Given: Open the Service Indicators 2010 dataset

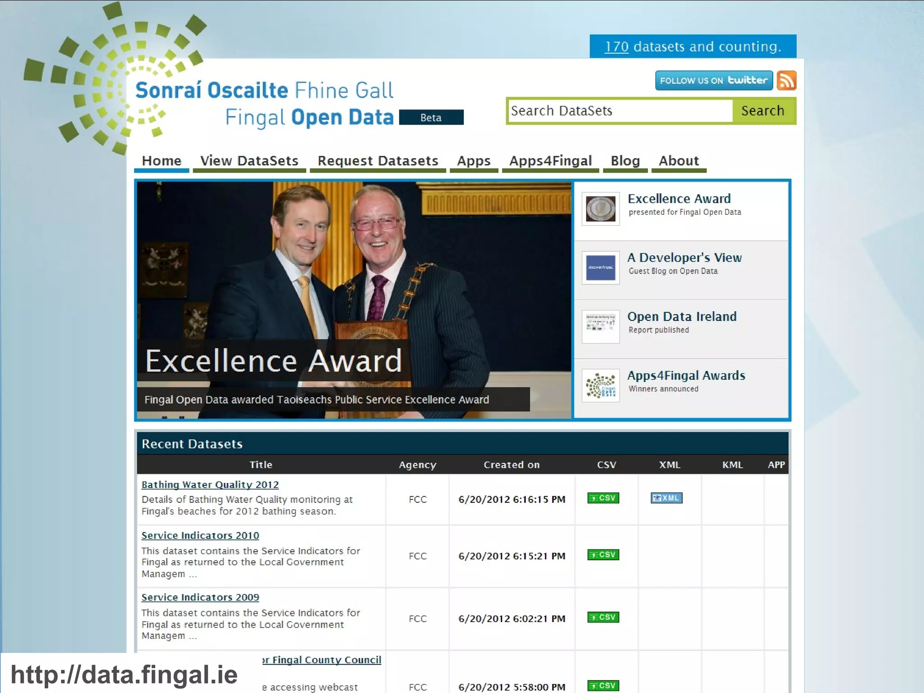Looking at the screenshot, I should tap(200, 536).
